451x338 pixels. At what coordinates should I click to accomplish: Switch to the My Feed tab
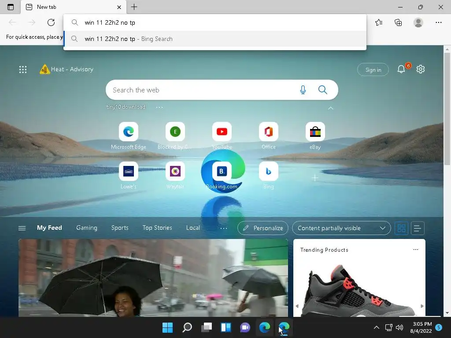49,228
